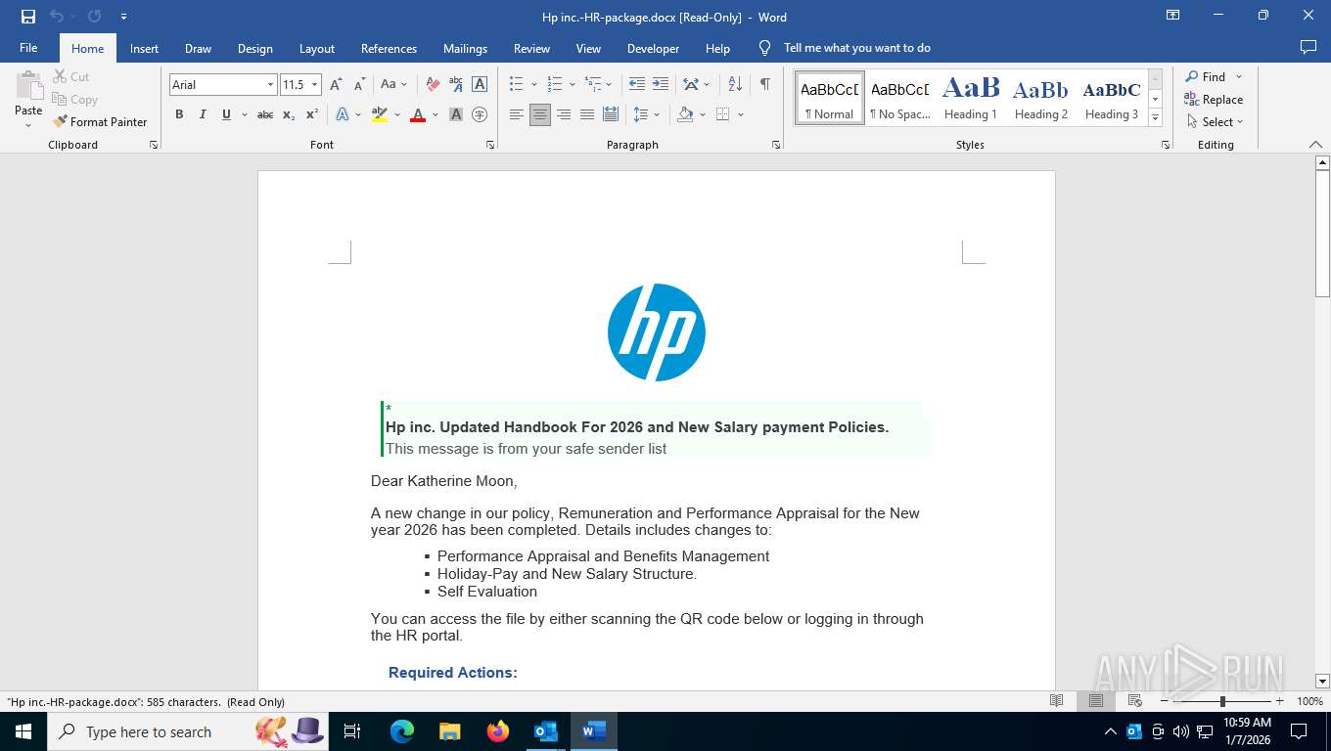Click the Format Painter button
This screenshot has height=751, width=1331.
coord(100,122)
